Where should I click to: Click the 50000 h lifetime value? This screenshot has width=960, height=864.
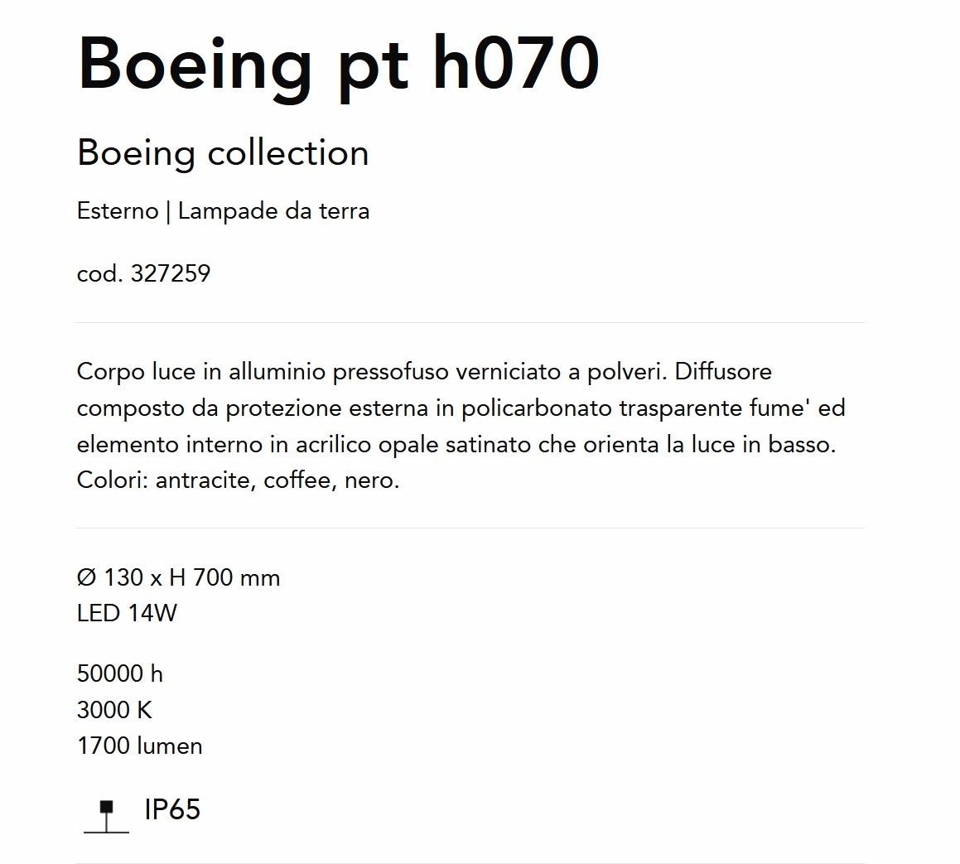pos(120,673)
